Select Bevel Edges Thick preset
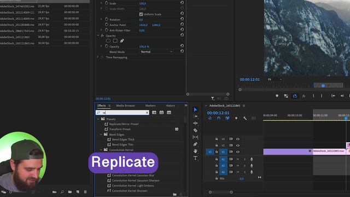This screenshot has width=350, height=197. [123, 140]
